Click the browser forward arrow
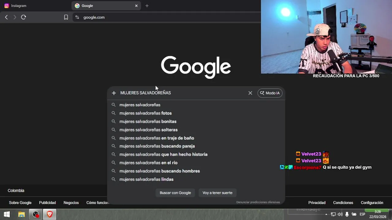 15,17
